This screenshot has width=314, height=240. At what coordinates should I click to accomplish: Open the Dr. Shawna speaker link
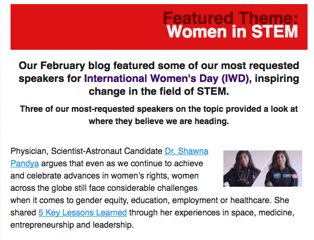coord(187,151)
